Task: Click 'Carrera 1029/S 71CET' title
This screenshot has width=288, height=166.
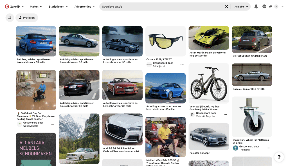Action: (x=159, y=59)
